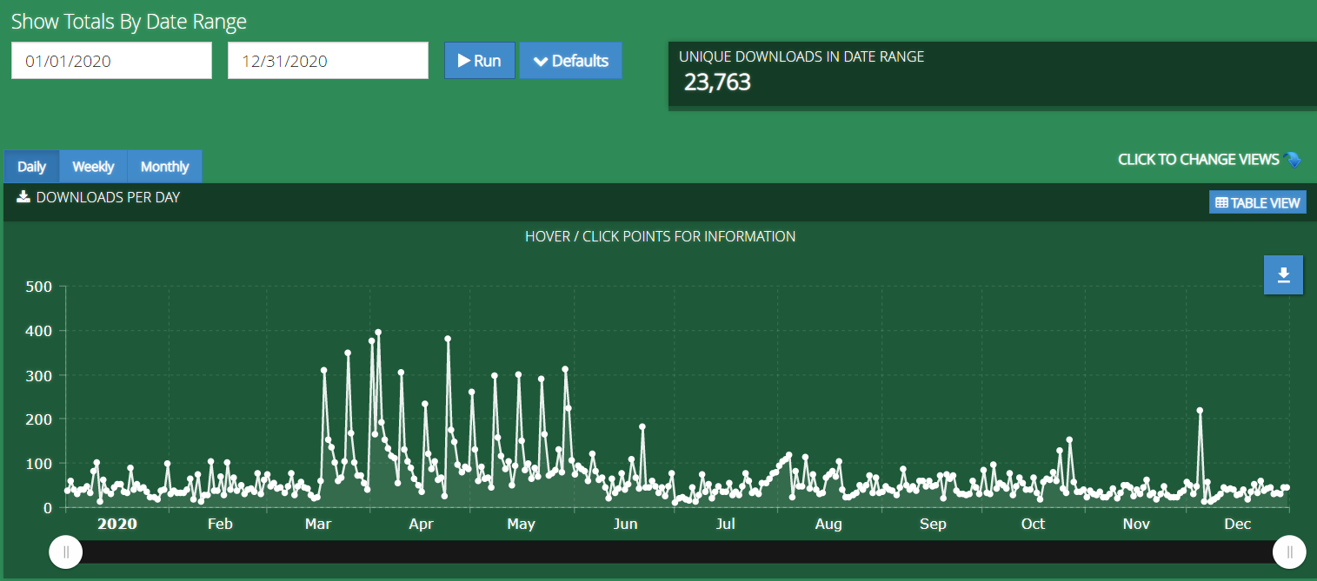The height and width of the screenshot is (581, 1317).
Task: Open the Table View
Action: point(1257,202)
